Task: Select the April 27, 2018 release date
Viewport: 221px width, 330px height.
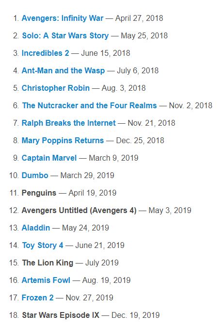Action: click(x=139, y=18)
